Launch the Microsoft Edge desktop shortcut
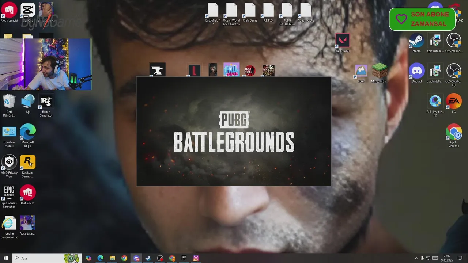The image size is (468, 263). click(27, 136)
